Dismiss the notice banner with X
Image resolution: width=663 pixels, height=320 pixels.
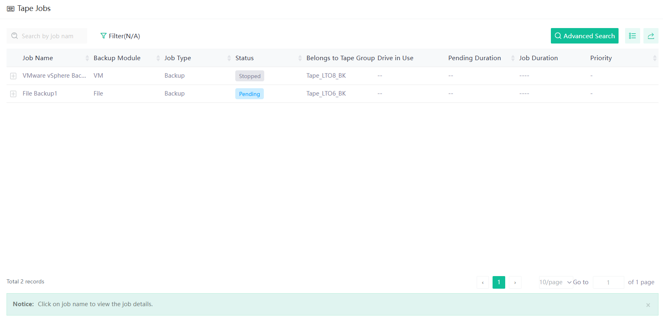coord(648,305)
